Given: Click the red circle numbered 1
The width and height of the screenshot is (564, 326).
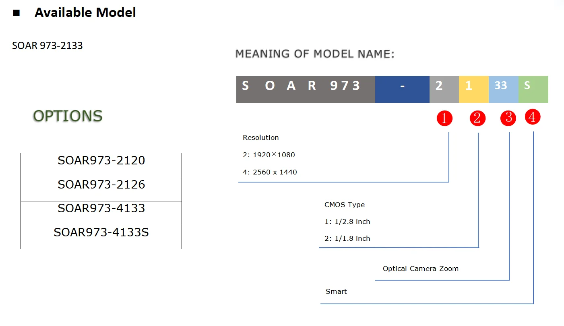Looking at the screenshot, I should (x=445, y=118).
